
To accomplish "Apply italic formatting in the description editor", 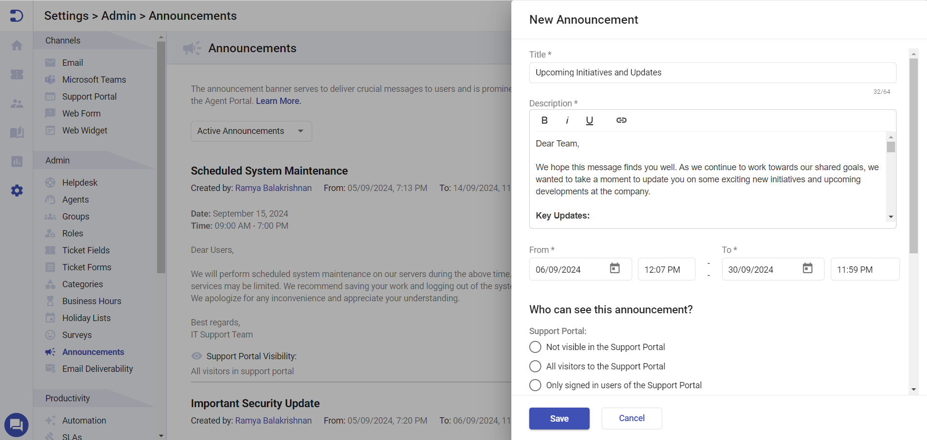I will tap(567, 120).
